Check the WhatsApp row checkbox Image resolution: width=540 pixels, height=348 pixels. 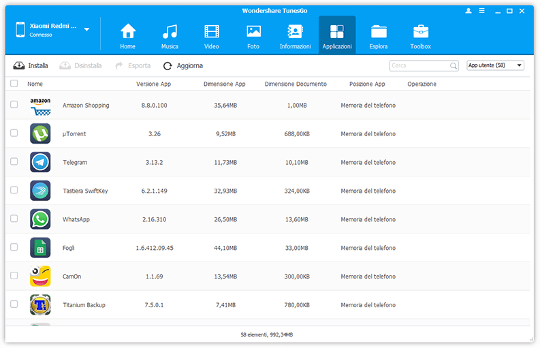[14, 219]
